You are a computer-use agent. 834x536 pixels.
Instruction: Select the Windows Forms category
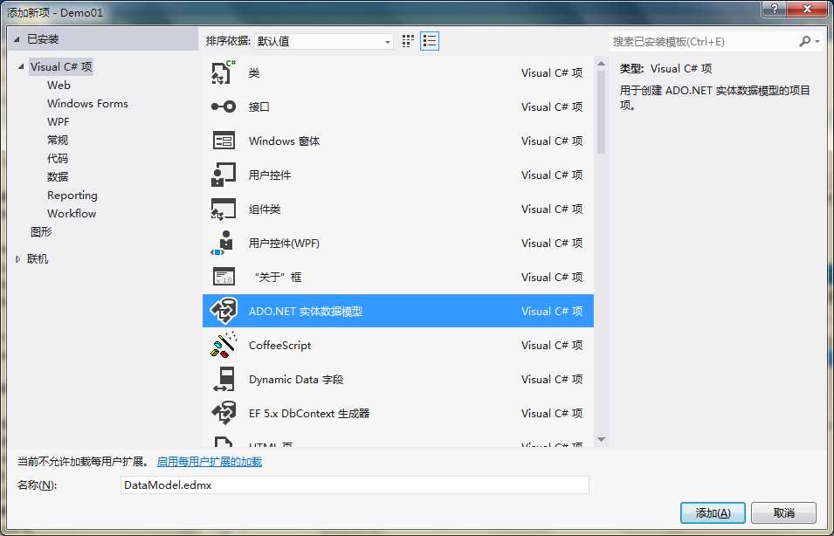87,104
